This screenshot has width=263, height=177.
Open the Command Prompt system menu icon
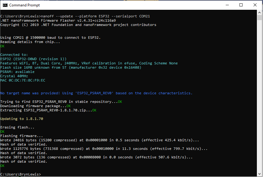coord(5,5)
